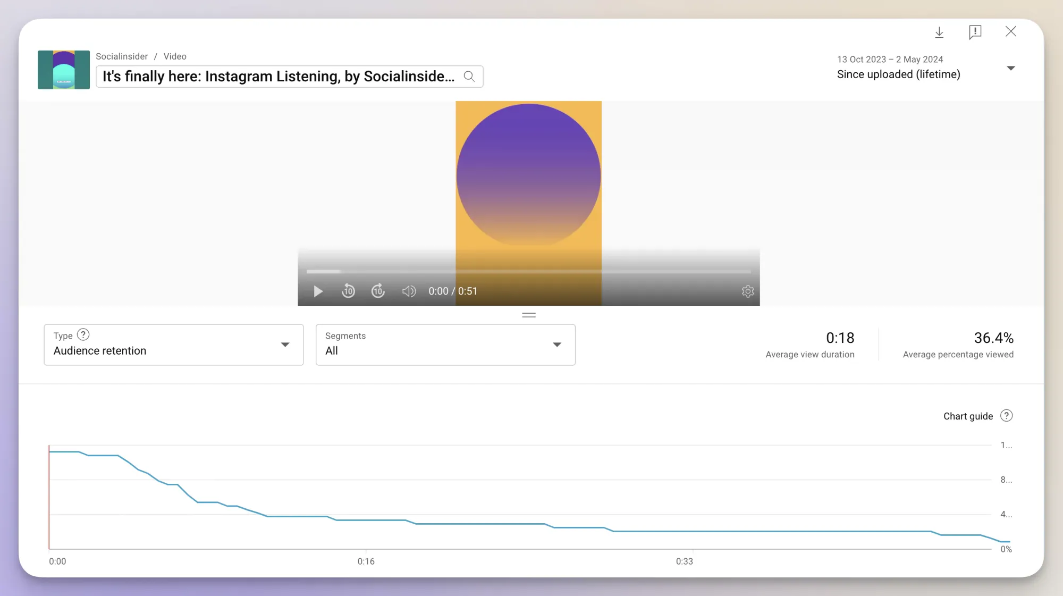
Task: Expand the Segments All dropdown
Action: 445,345
